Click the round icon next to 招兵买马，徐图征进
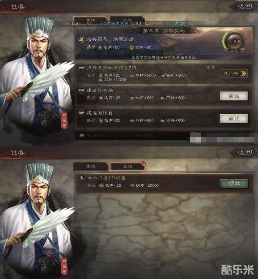 coord(81,39)
